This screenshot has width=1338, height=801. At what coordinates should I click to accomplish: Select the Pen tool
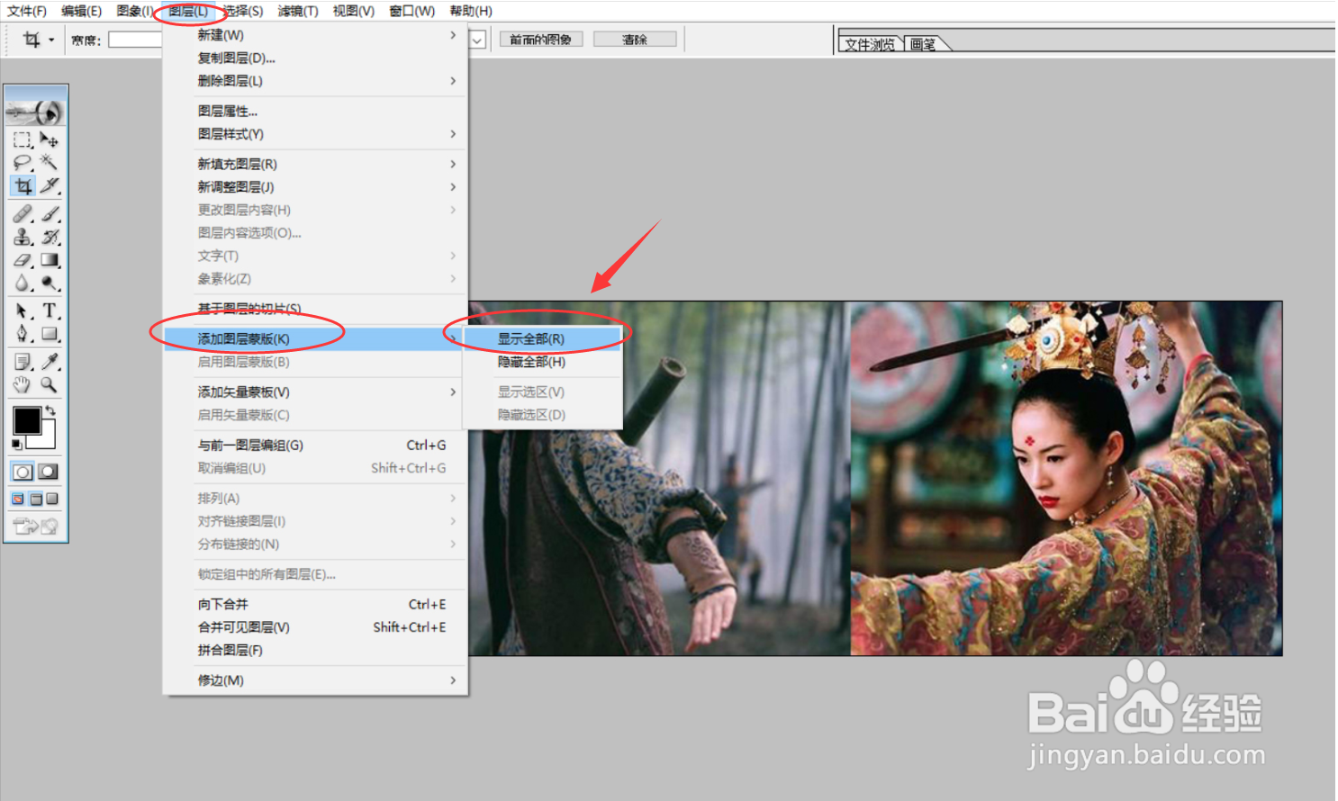pyautogui.click(x=23, y=334)
